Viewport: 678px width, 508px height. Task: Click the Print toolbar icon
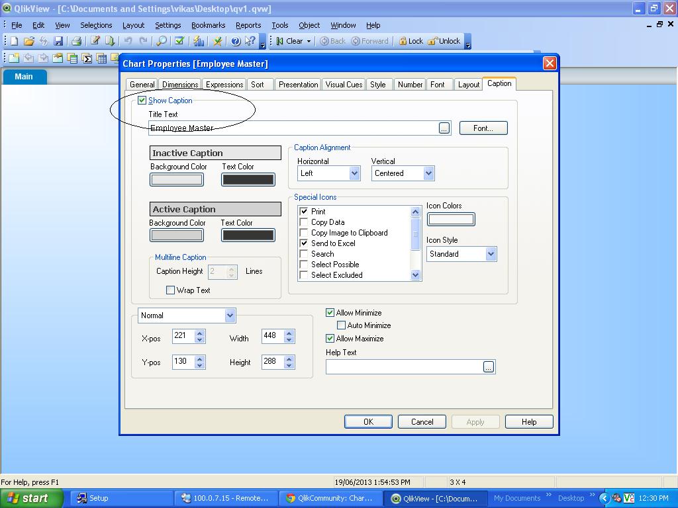(76, 41)
